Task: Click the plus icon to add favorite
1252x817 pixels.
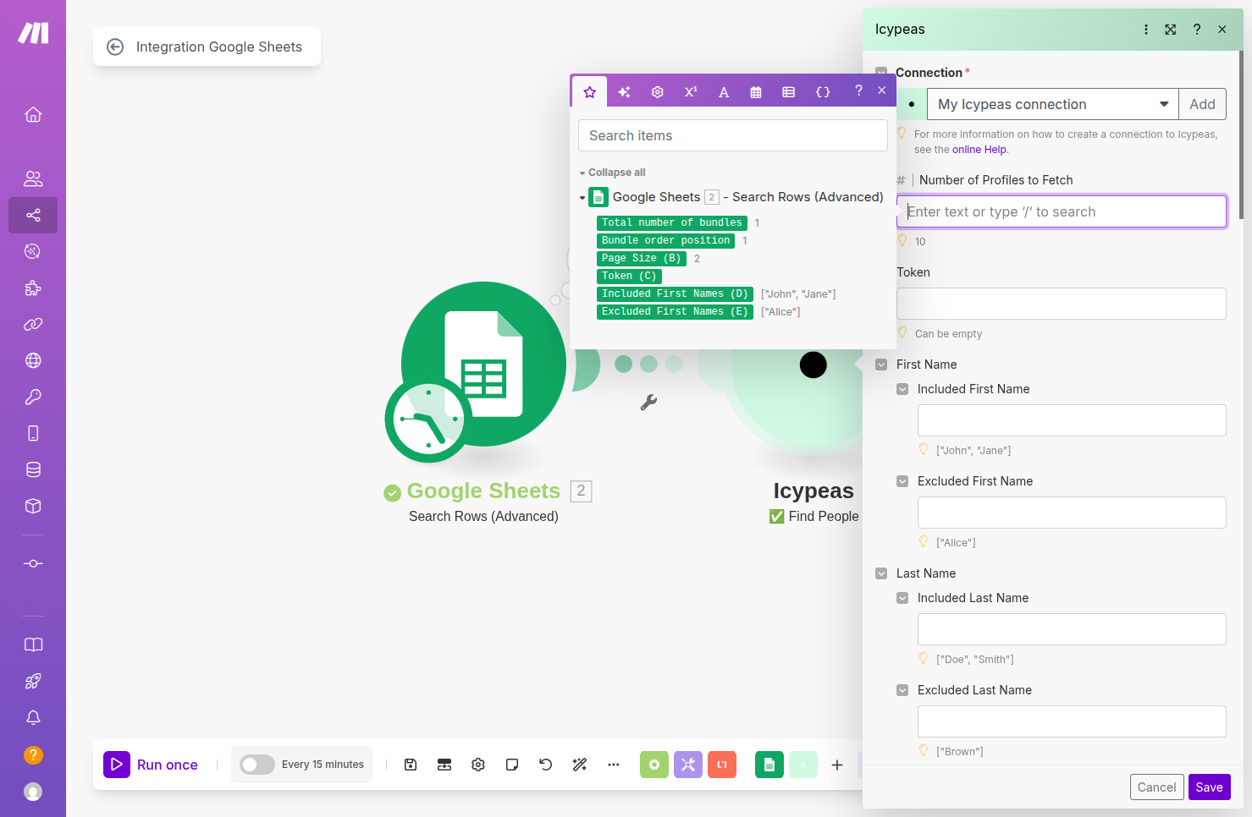Action: [837, 765]
